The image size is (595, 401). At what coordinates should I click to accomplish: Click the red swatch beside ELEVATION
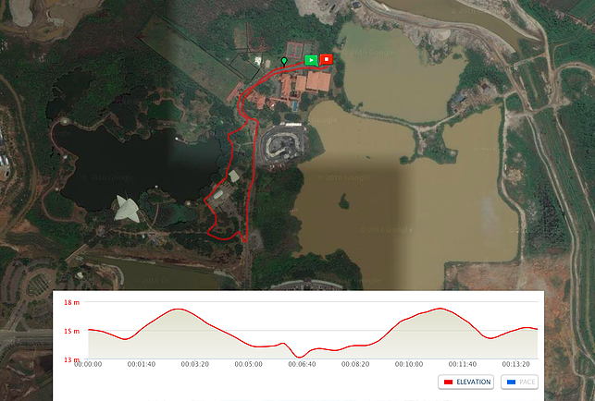[448, 382]
